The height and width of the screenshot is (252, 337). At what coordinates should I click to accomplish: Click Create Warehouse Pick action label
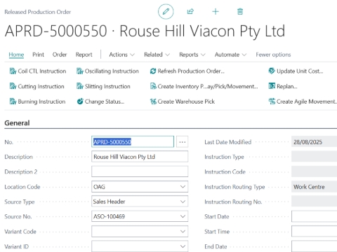186,101
